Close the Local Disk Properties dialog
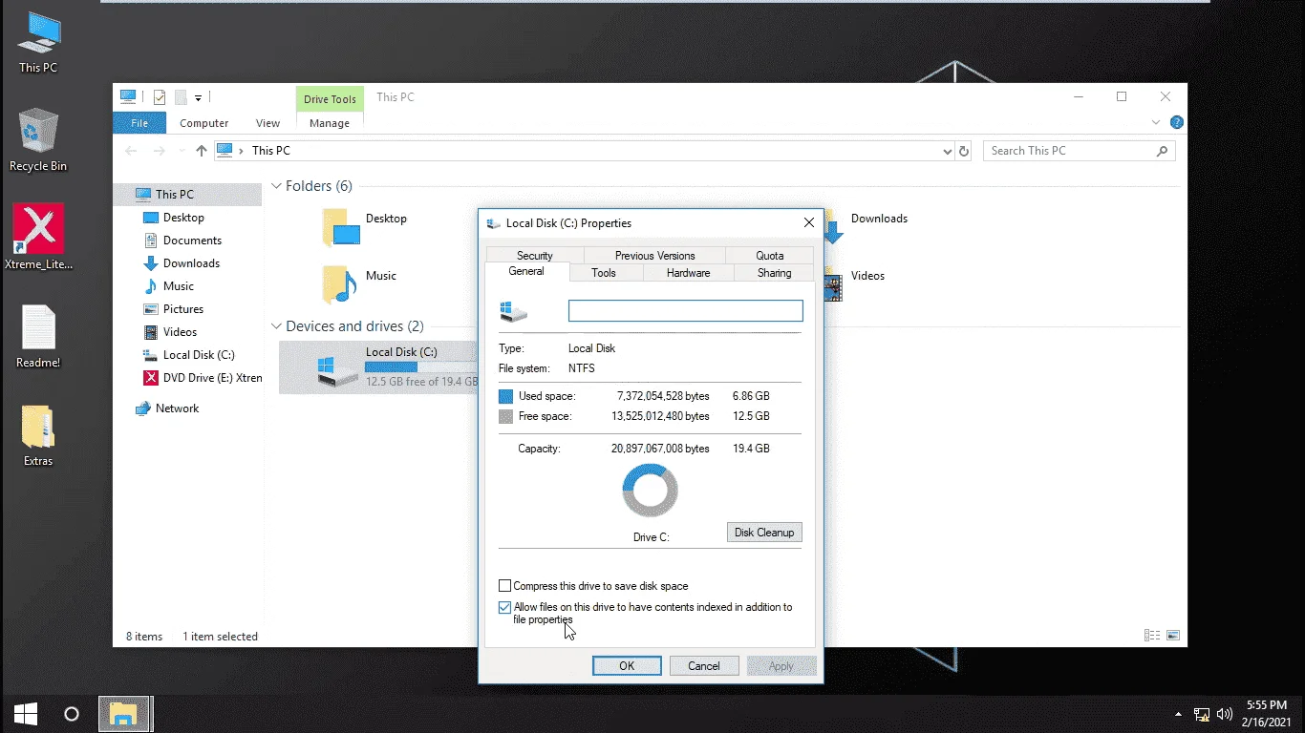The height and width of the screenshot is (733, 1305). coord(808,222)
